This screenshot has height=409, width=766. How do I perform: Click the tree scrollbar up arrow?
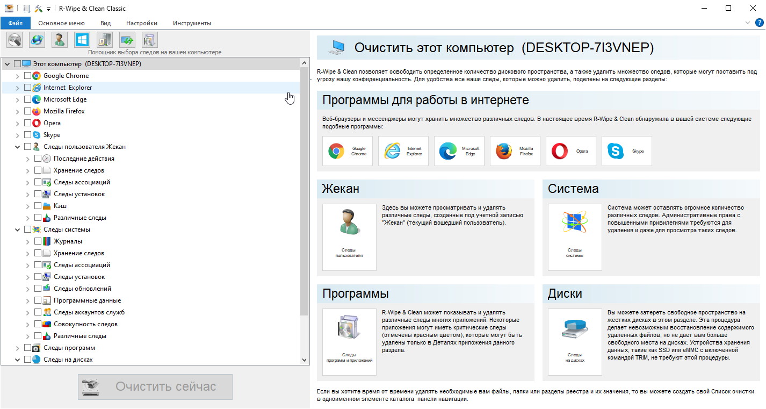point(305,62)
